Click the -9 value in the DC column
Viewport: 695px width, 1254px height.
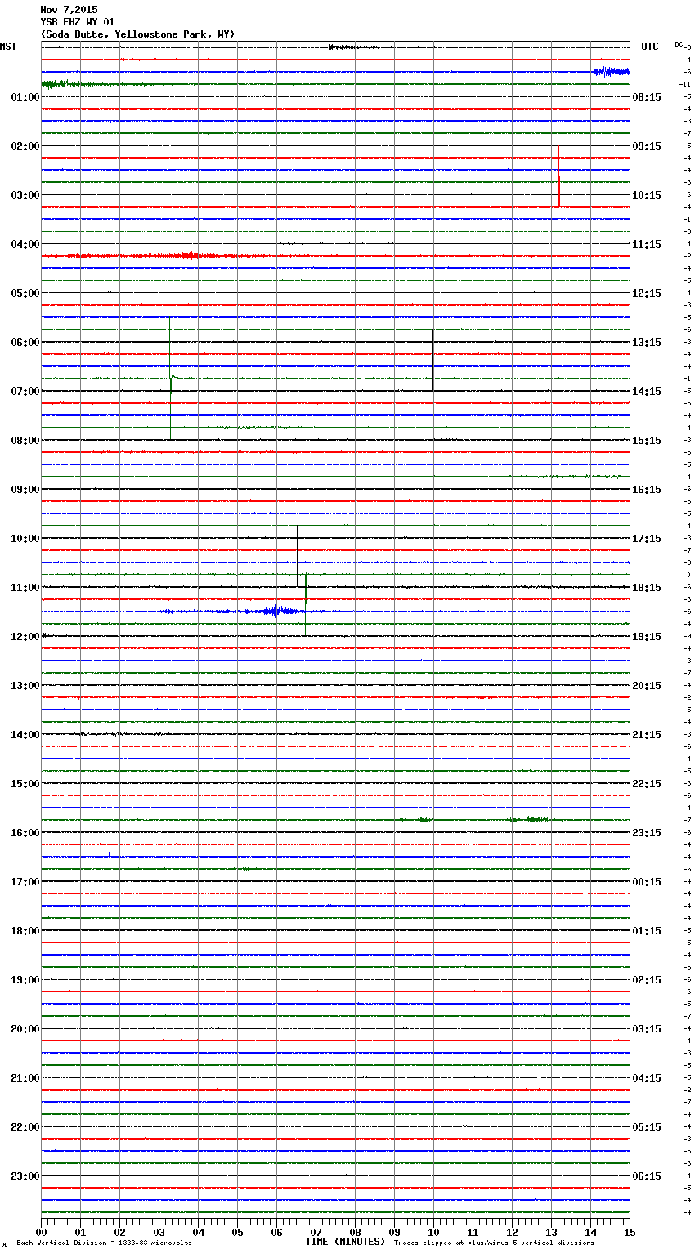(x=687, y=637)
